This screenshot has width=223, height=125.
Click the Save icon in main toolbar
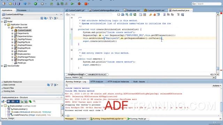pos(14,4)
